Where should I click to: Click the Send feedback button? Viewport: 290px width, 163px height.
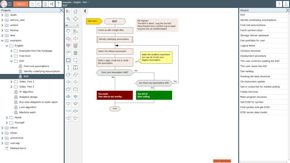pos(222,161)
